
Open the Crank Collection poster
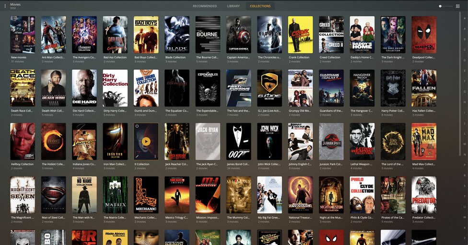[301, 35]
